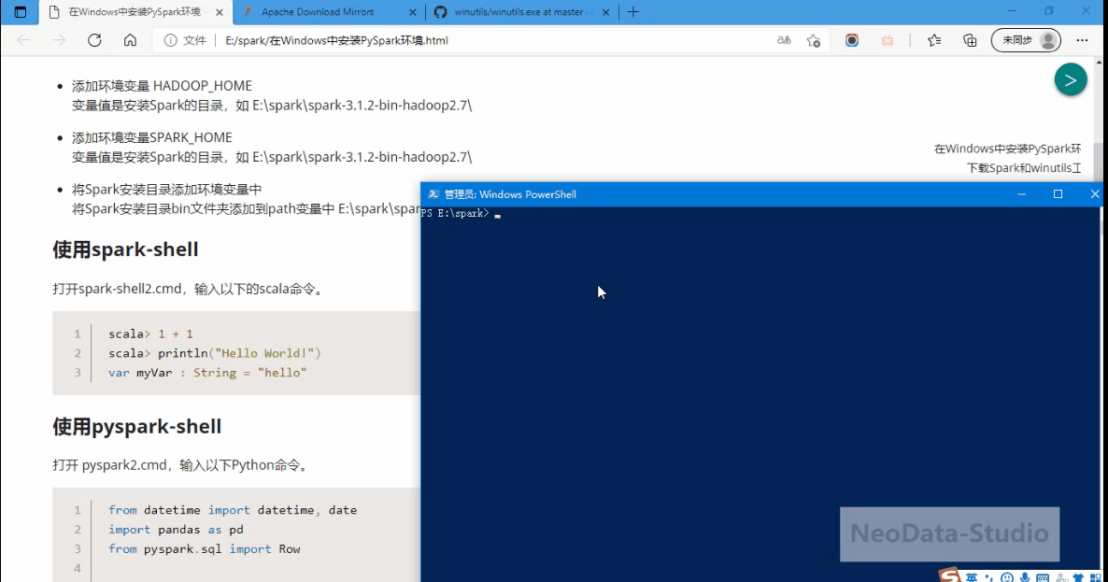This screenshot has height=582, width=1108.
Task: Minimize the PowerShell window
Action: coord(1021,194)
